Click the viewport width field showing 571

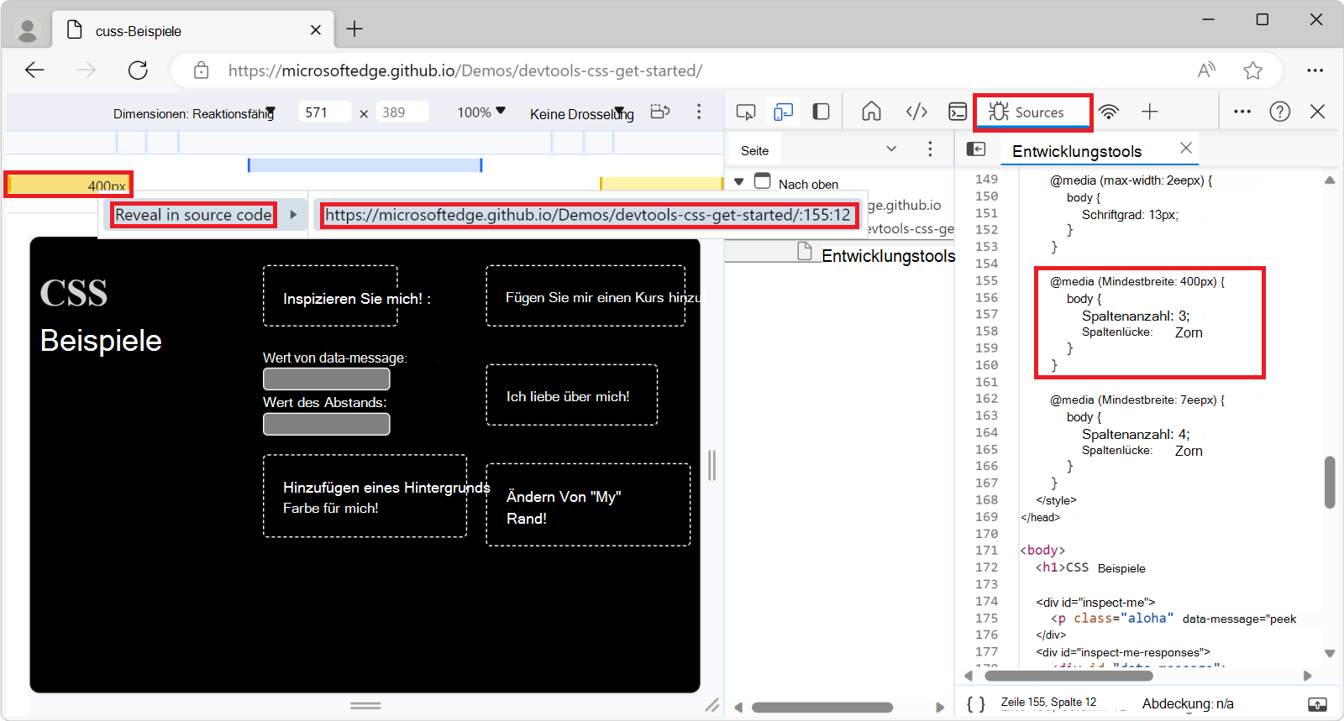pyautogui.click(x=323, y=112)
